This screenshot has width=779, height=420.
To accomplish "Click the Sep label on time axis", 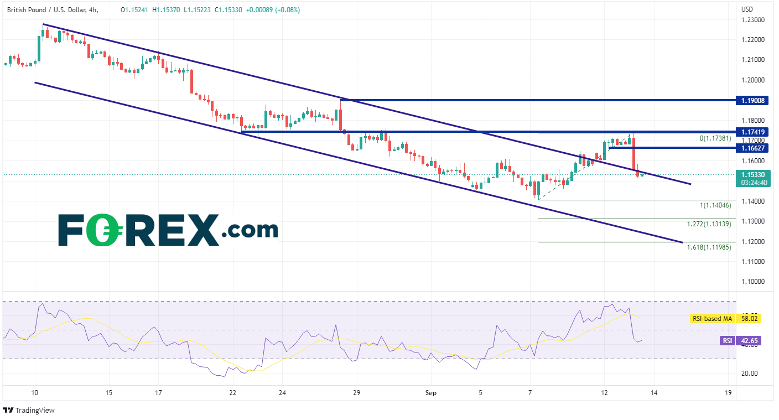I will 431,393.
